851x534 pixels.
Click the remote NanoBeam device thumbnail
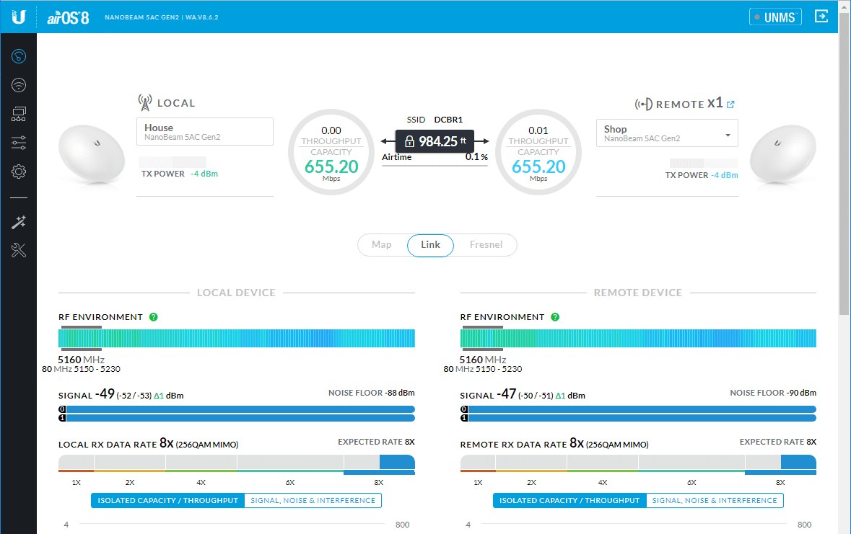pyautogui.click(x=783, y=156)
